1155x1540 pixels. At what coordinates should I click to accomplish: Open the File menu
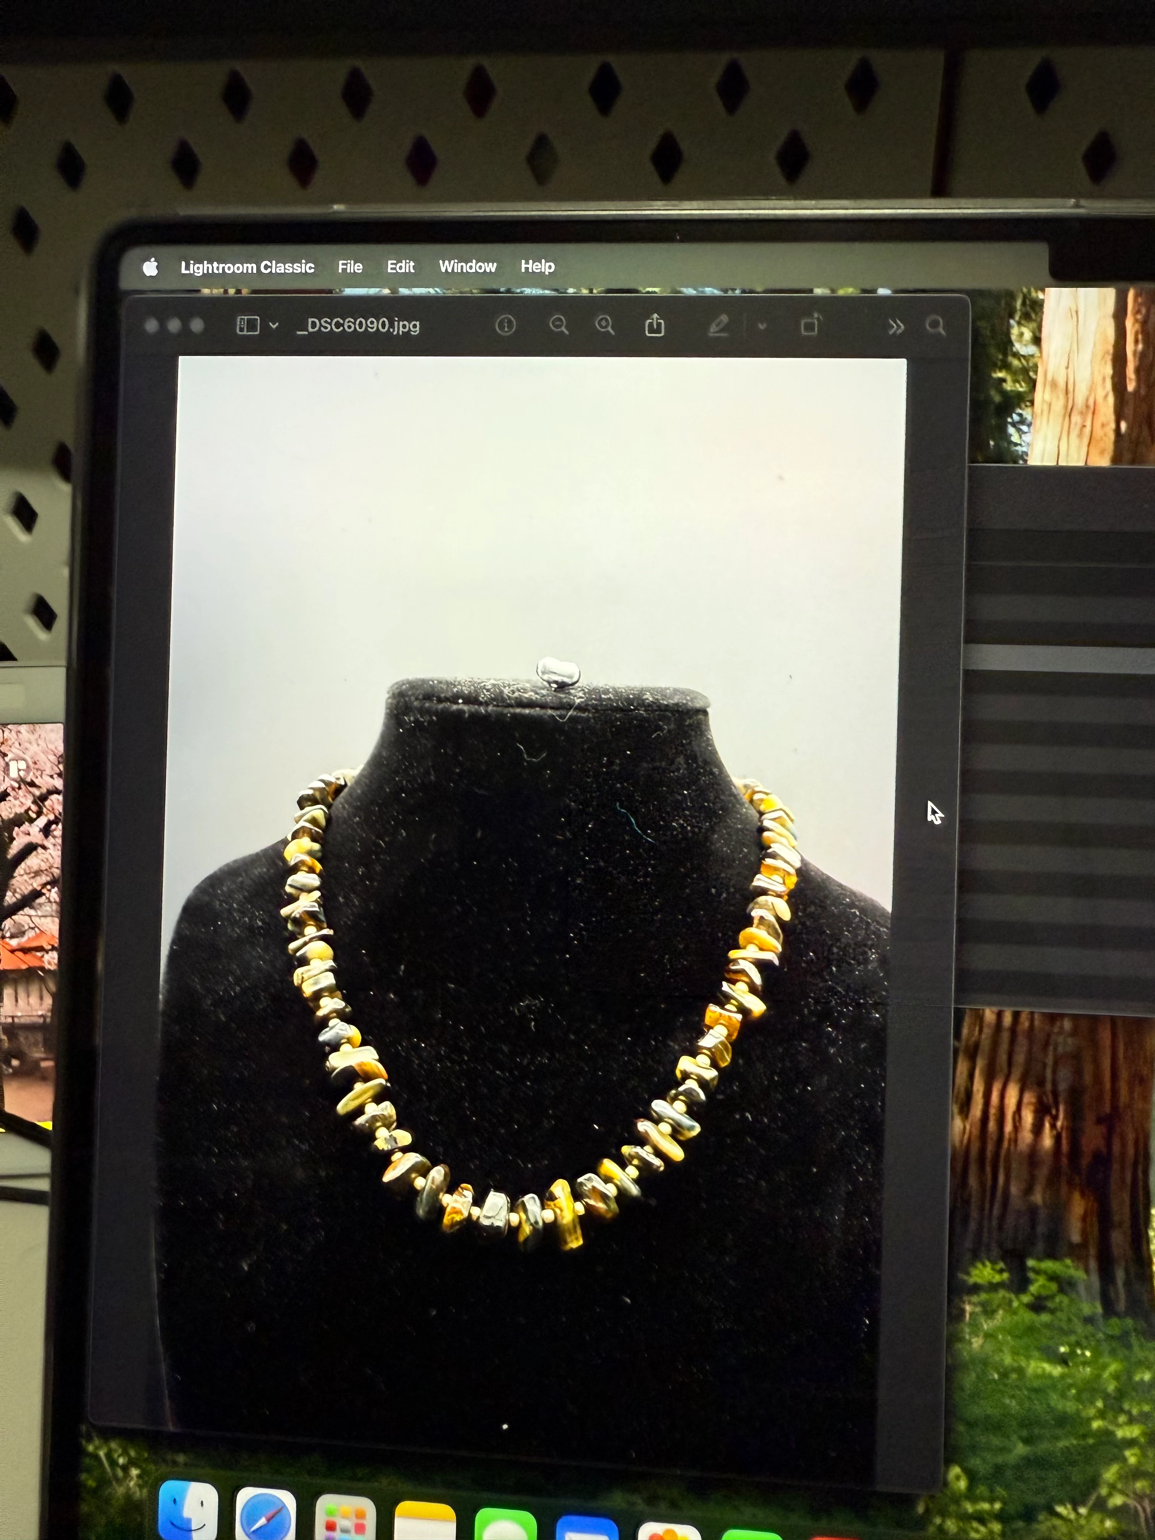(x=350, y=267)
